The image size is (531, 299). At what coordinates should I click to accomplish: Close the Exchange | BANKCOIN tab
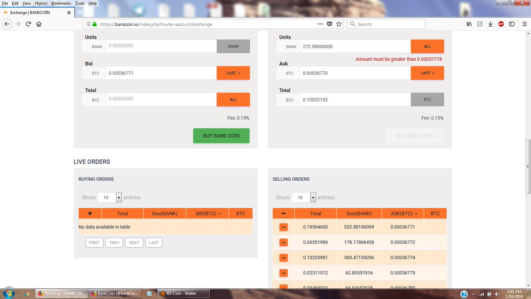coord(69,12)
